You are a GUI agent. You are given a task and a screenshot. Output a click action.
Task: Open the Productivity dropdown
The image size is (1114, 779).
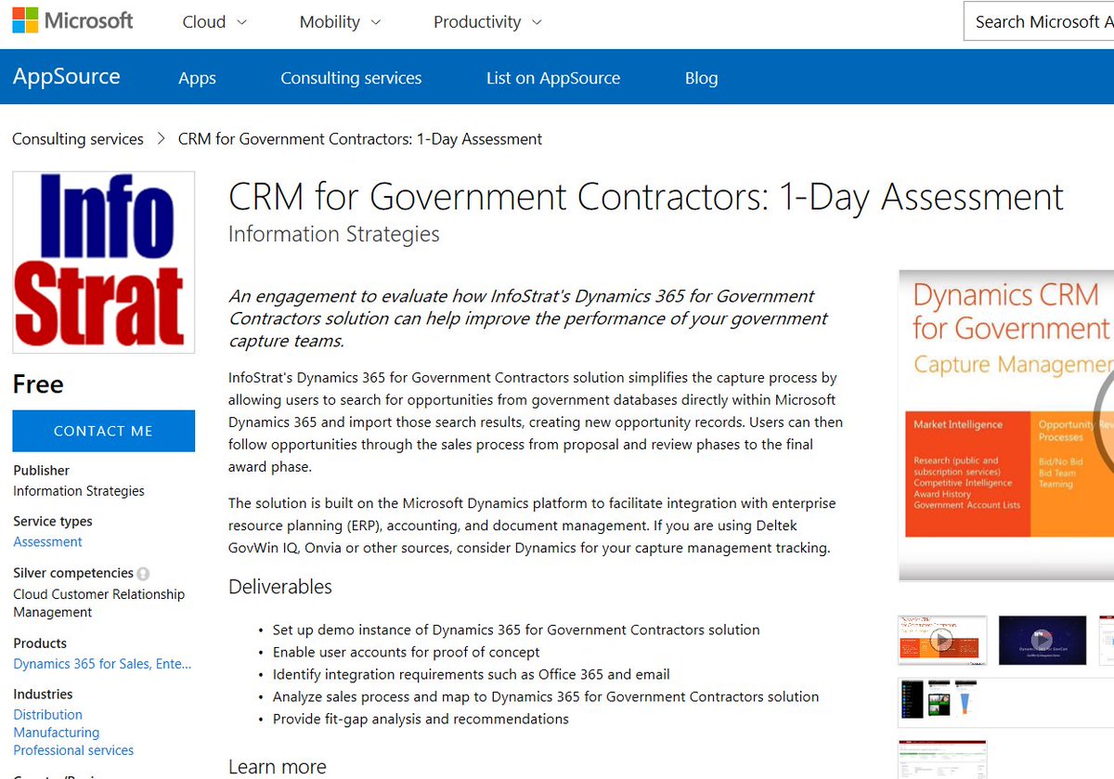click(487, 22)
